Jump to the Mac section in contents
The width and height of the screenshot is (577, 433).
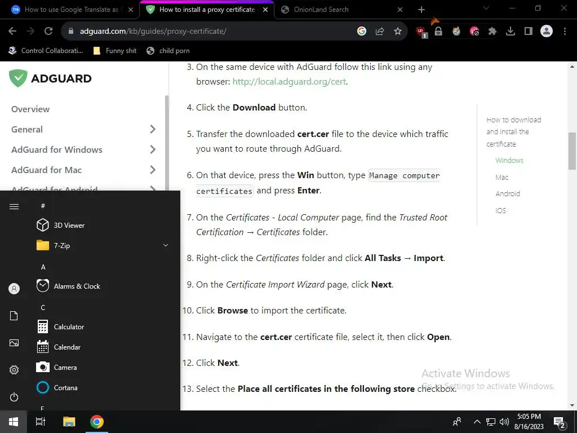coord(502,177)
